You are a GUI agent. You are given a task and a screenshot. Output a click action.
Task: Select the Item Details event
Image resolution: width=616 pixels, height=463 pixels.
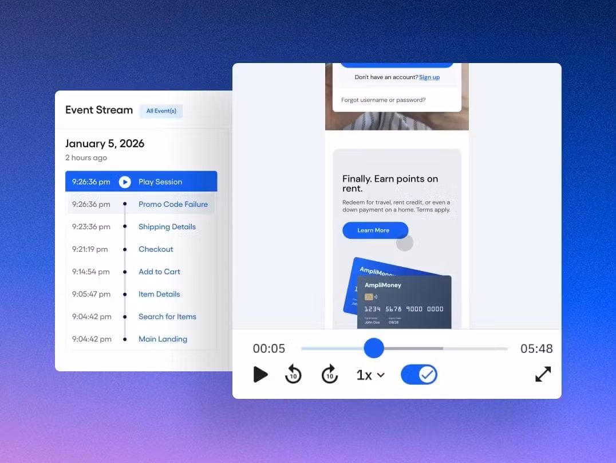pos(159,294)
